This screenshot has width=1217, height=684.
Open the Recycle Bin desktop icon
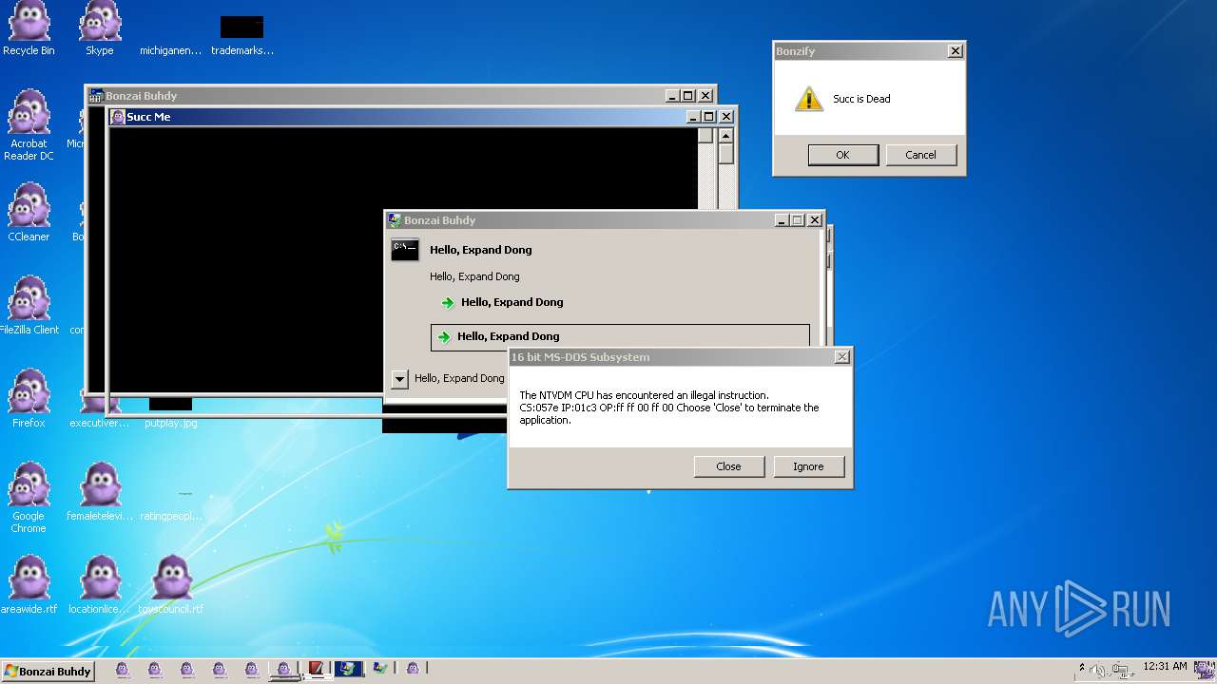[29, 28]
